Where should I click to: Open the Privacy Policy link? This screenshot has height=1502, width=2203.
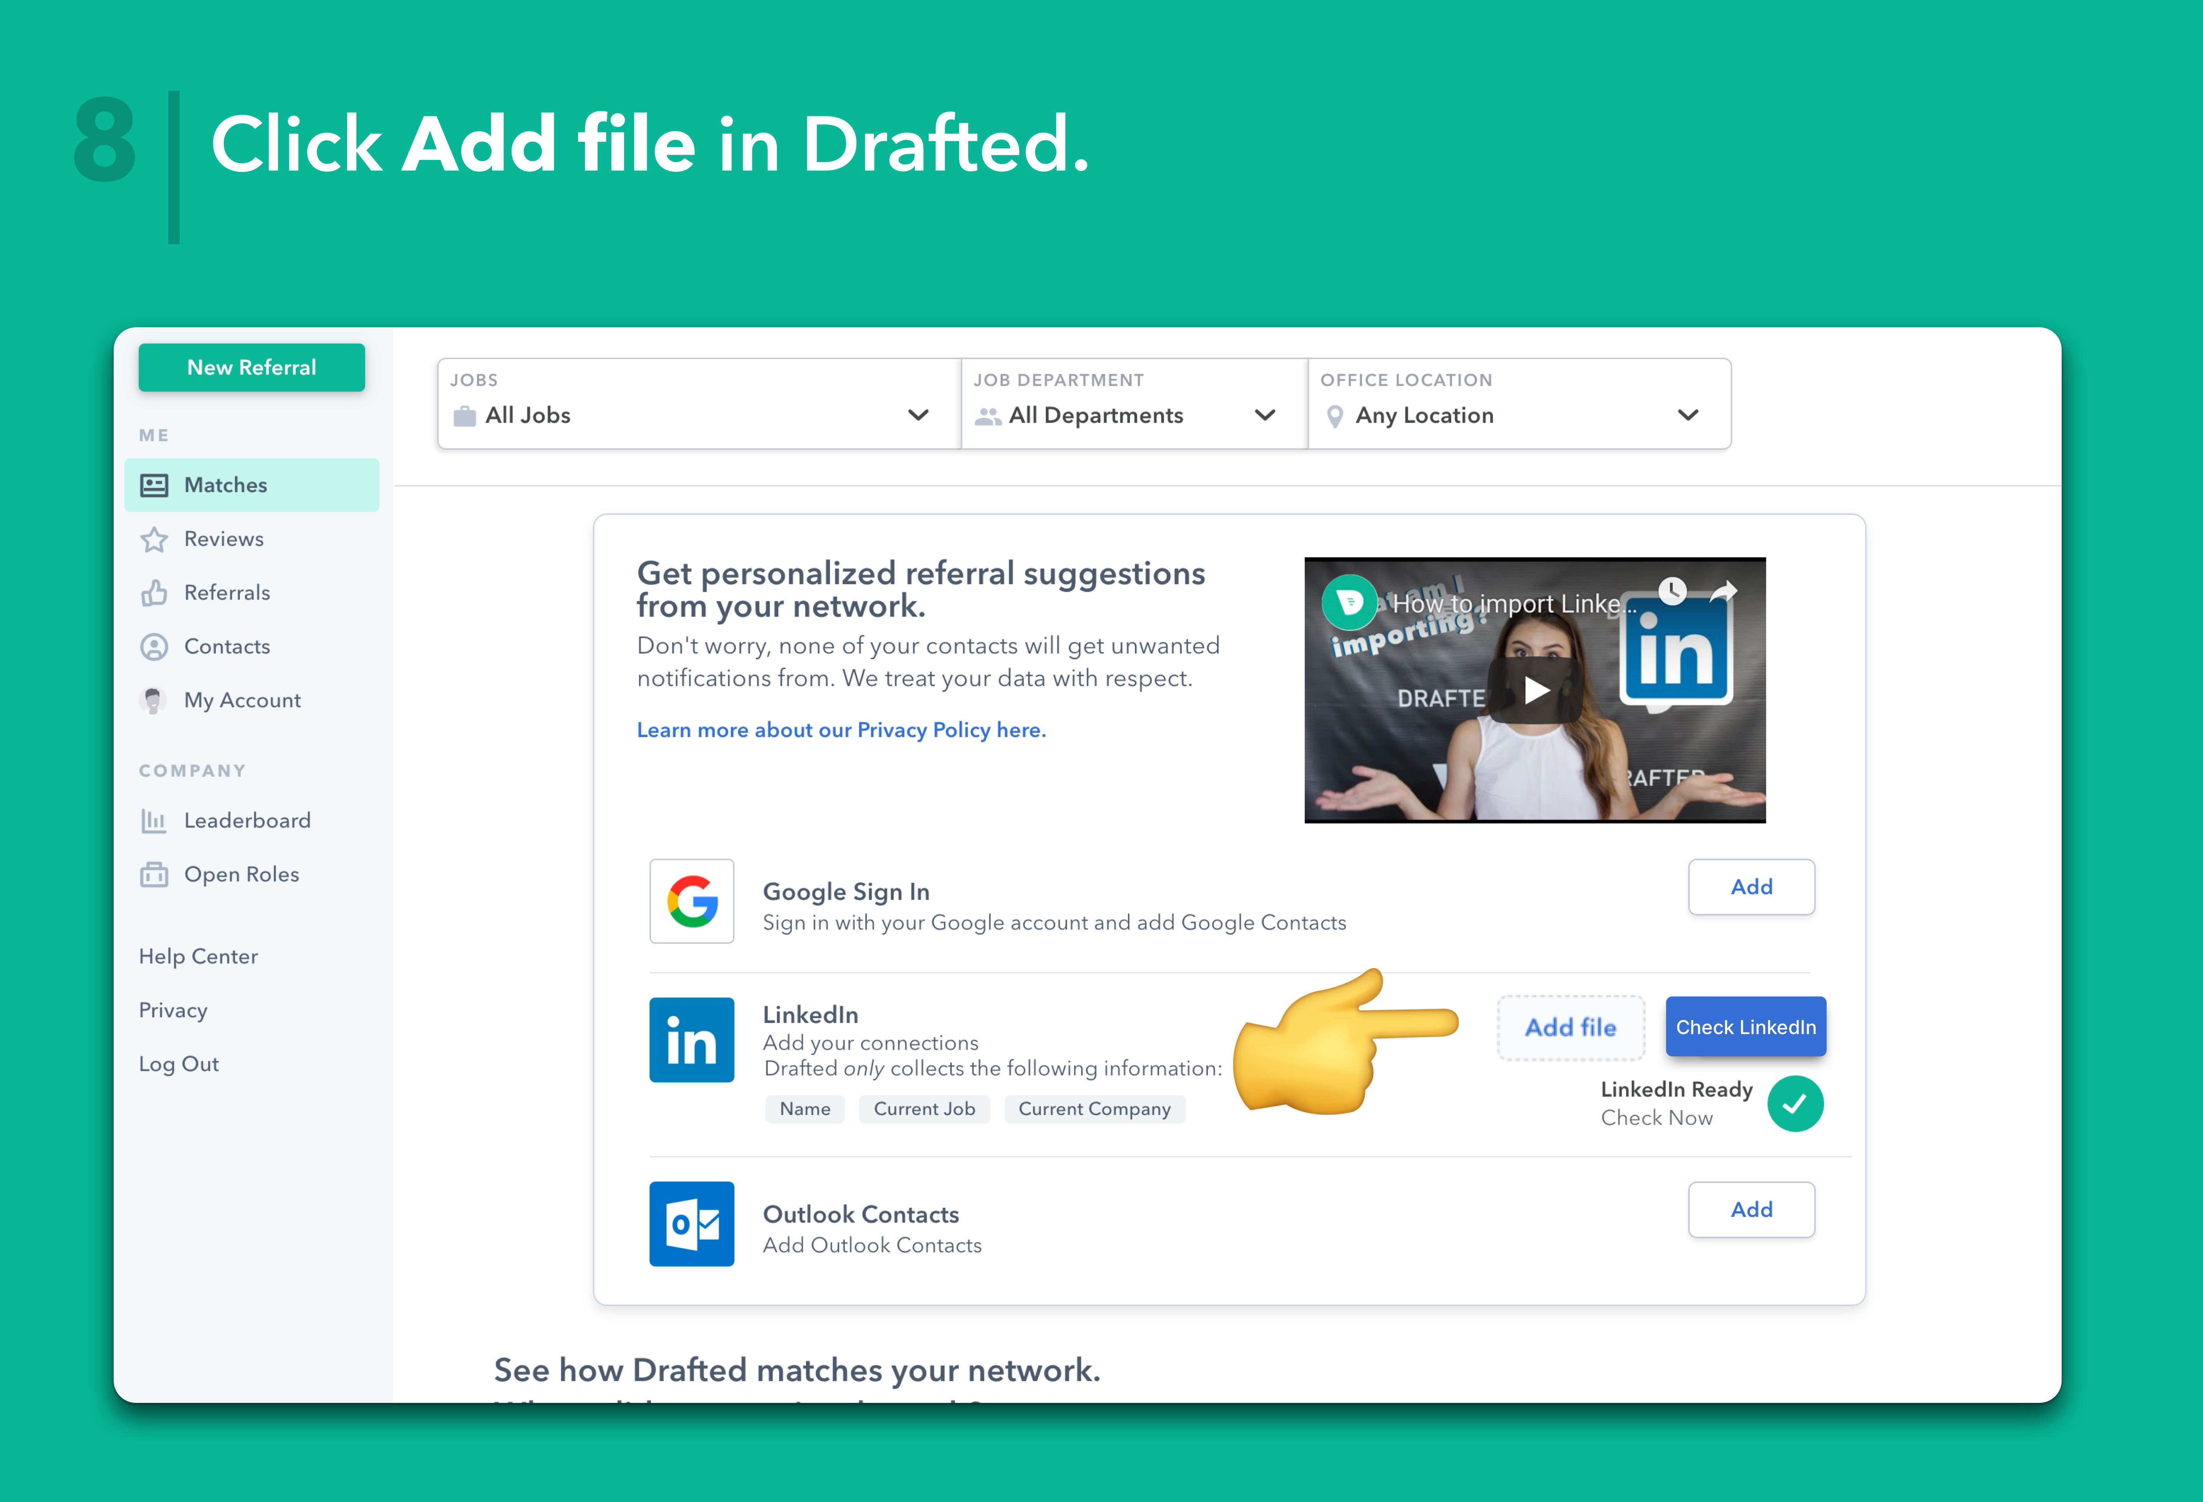click(x=842, y=730)
